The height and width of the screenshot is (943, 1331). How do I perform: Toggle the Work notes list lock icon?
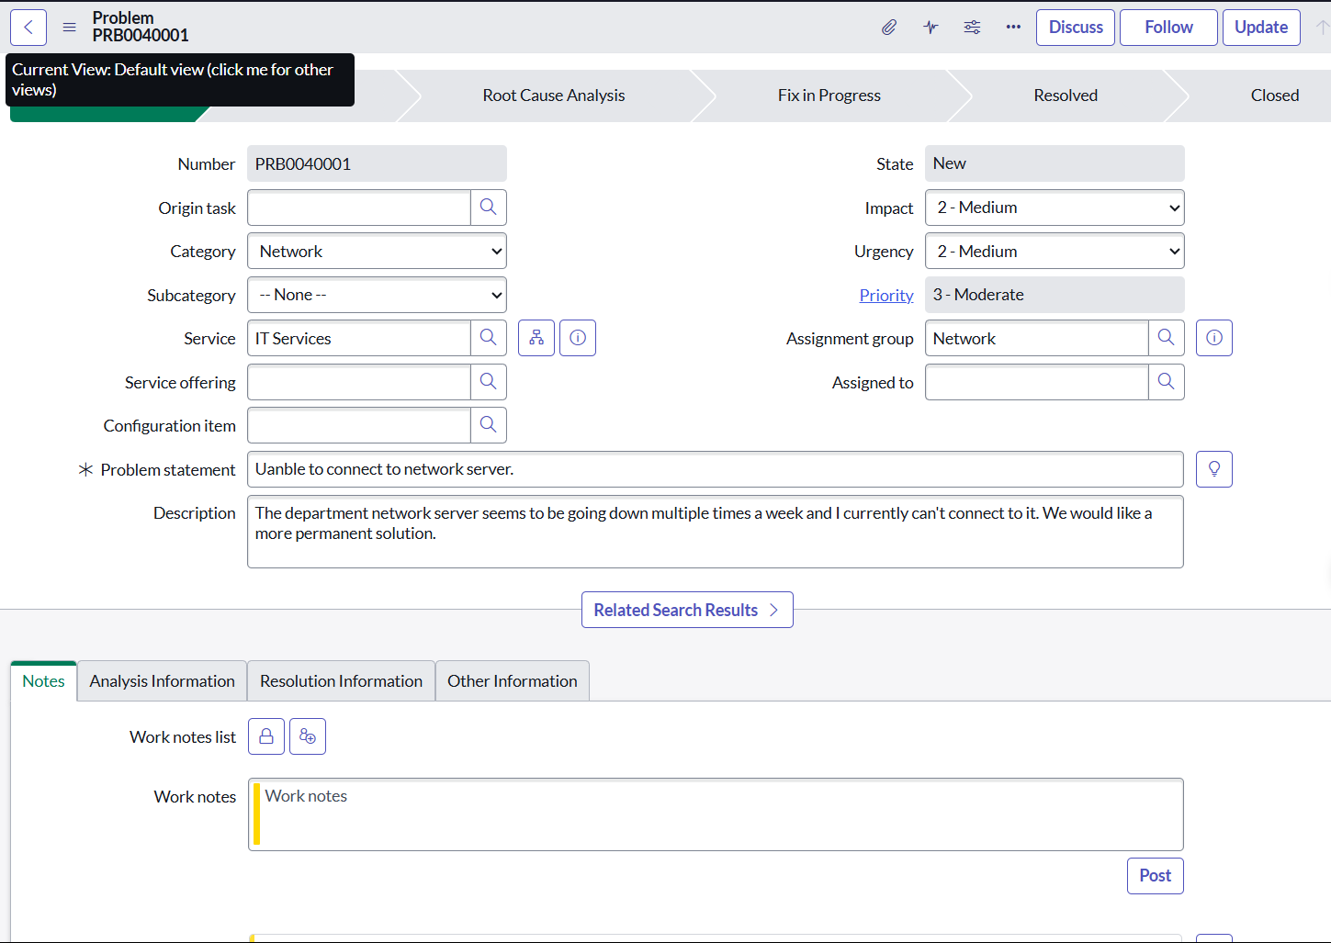(266, 736)
